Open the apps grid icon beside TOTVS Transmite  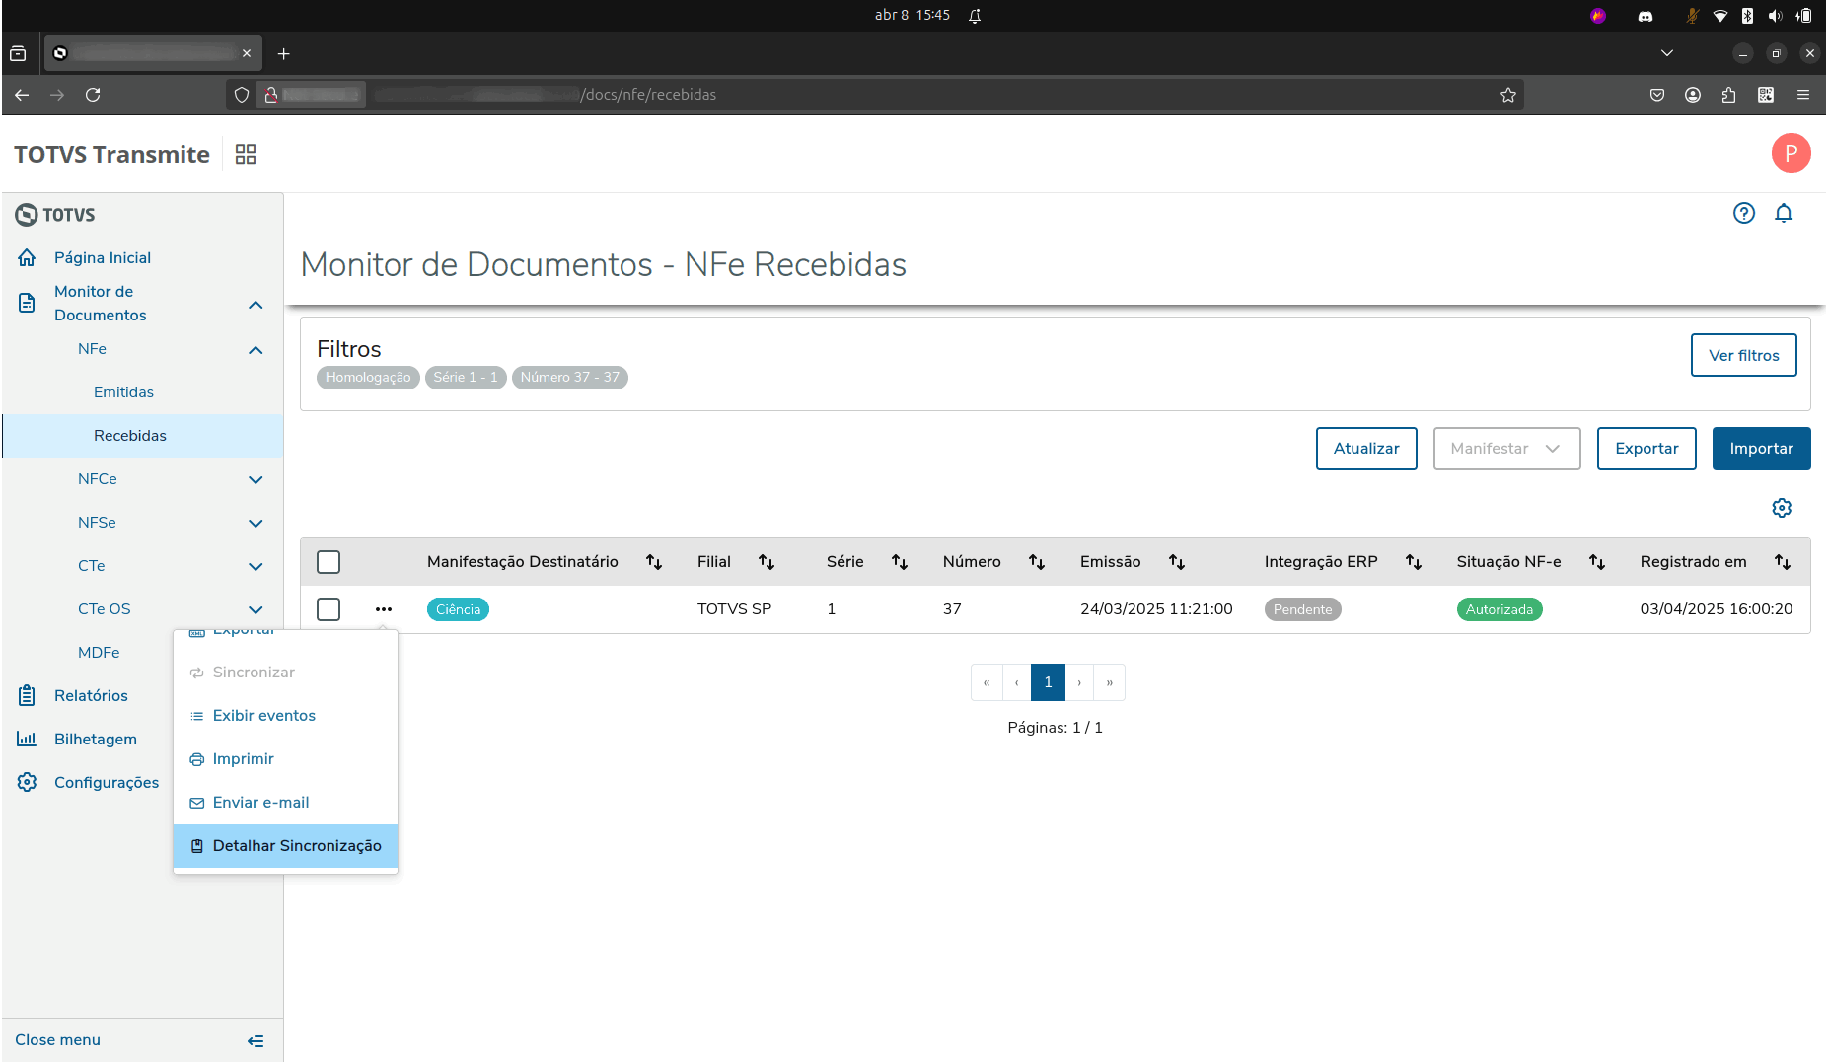coord(246,154)
